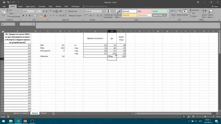Adjust the zoom slider

coord(205,117)
